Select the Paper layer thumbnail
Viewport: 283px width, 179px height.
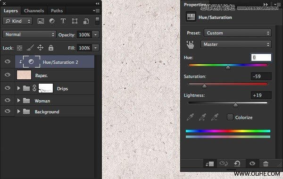coord(24,75)
